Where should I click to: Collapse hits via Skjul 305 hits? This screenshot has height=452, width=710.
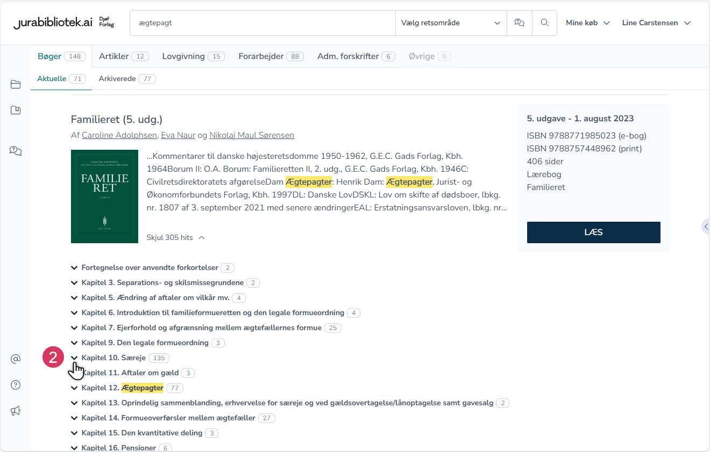pyautogui.click(x=175, y=237)
